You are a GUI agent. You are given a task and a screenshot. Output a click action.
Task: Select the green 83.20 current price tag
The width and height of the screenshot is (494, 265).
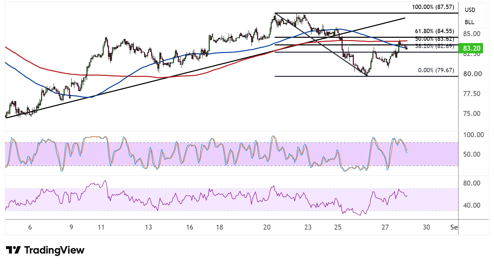[x=471, y=48]
